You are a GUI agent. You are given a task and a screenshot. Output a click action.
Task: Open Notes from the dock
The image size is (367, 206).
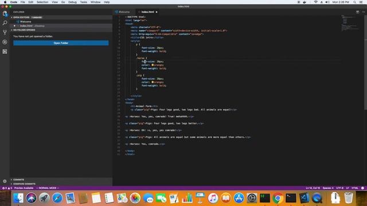96,198
